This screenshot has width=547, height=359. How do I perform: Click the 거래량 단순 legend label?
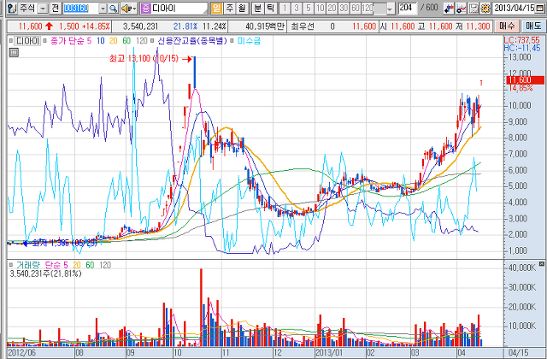point(38,265)
